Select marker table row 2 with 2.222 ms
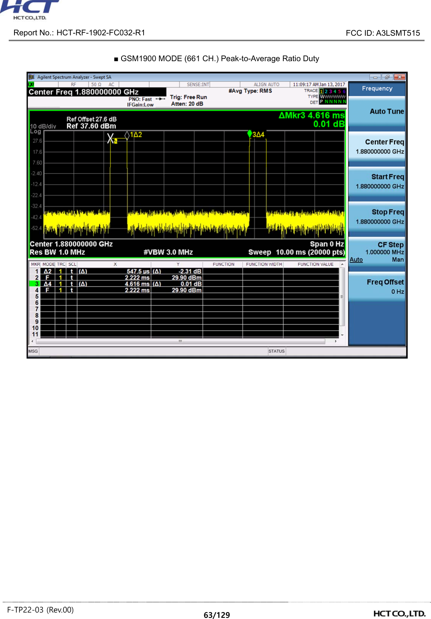The width and height of the screenshot is (431, 619). (184, 278)
